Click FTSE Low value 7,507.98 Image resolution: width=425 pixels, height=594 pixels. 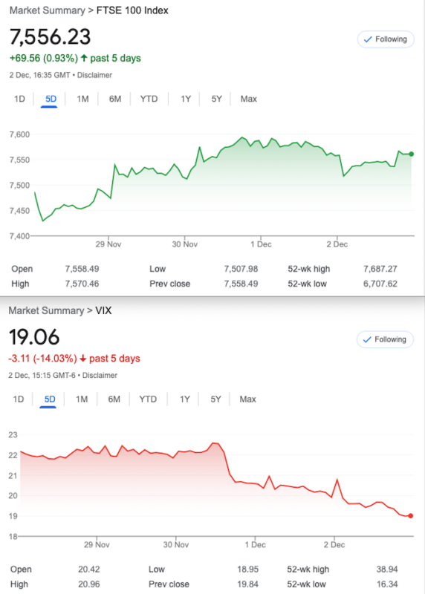[241, 269]
